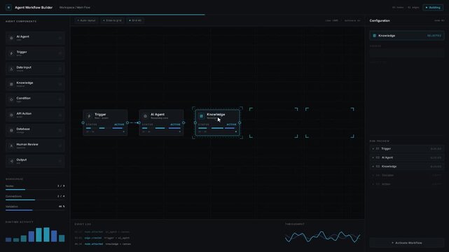Click the tallest bar in Runtime Activity chart
Screen dimensions: 449x252
point(46,234)
